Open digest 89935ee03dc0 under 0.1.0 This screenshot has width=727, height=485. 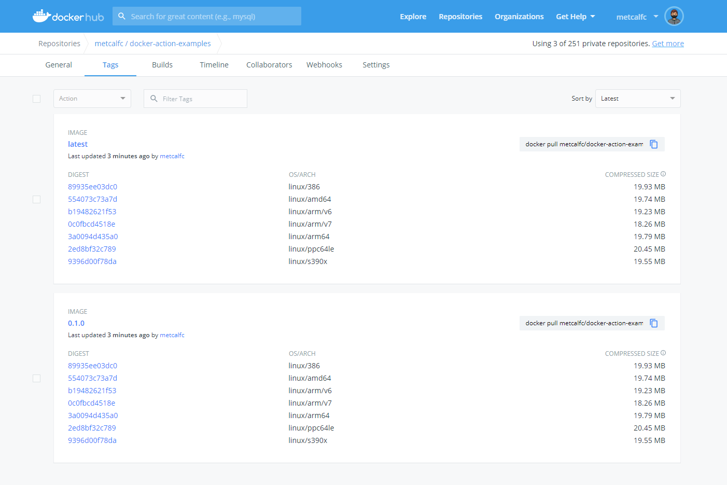[92, 366]
